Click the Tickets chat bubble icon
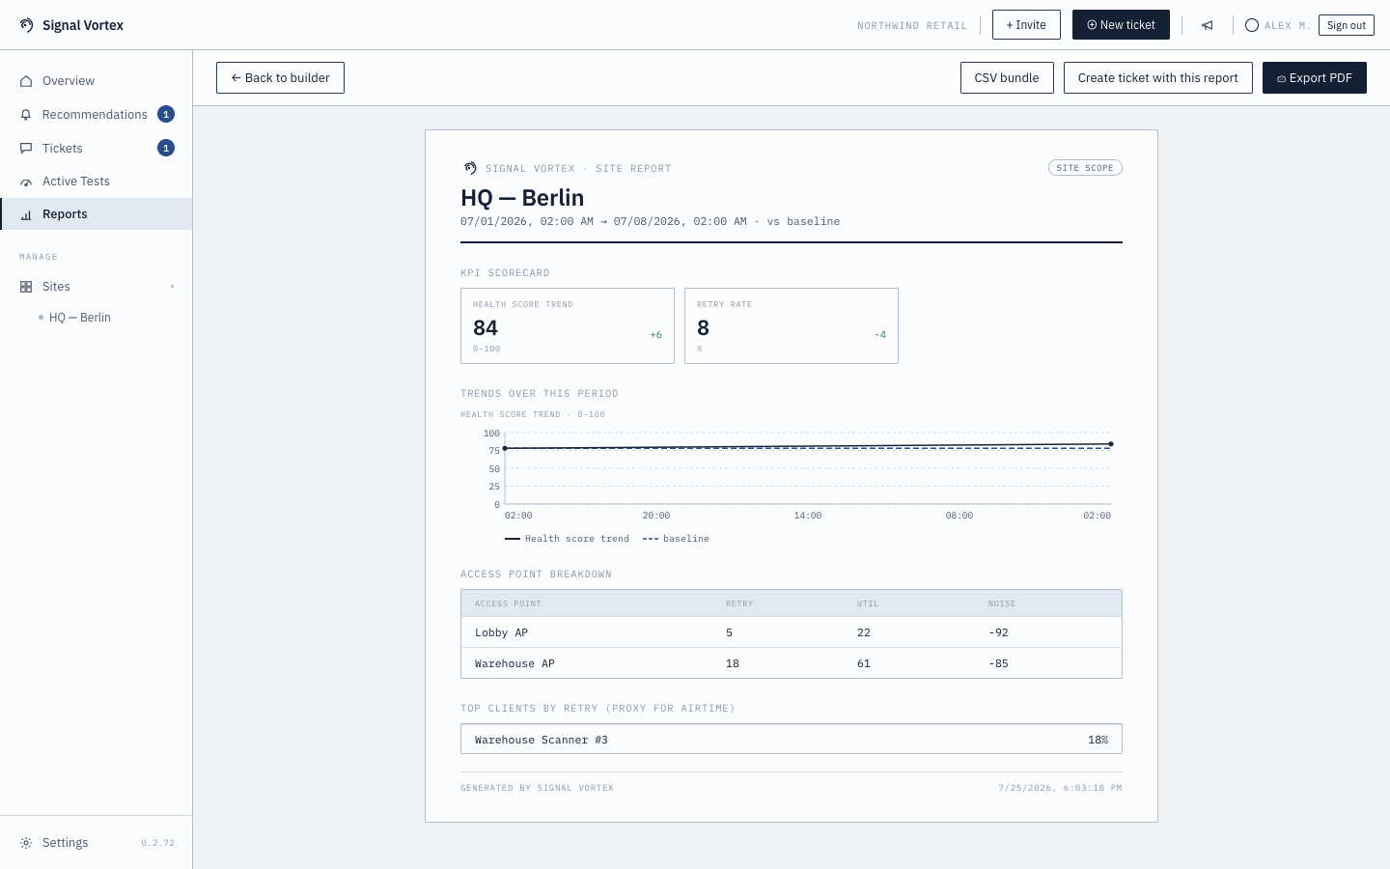 [26, 149]
